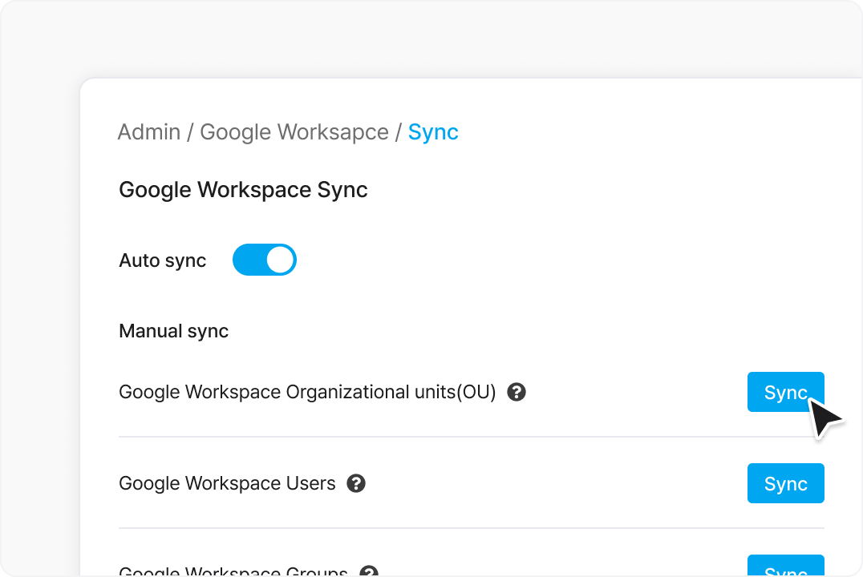
Task: Click the Manual sync label
Action: point(173,331)
